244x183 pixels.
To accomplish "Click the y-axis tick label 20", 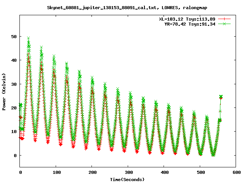I will click(14, 108).
